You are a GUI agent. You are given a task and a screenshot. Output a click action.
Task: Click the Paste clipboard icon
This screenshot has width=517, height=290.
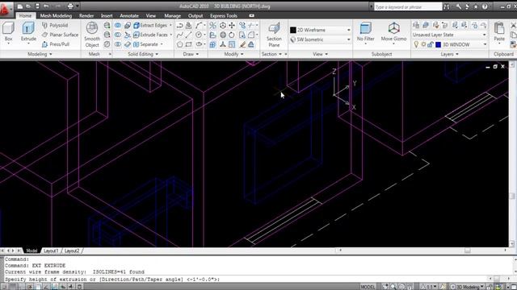[499, 32]
